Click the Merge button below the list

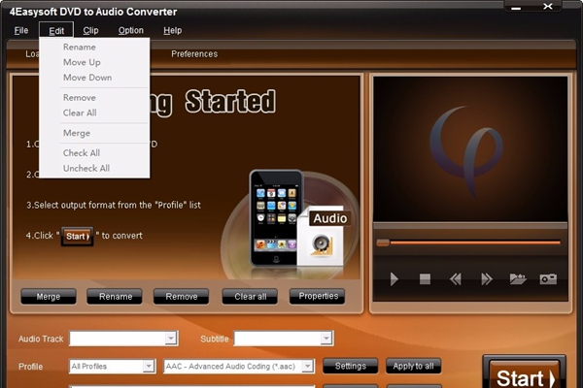(49, 297)
